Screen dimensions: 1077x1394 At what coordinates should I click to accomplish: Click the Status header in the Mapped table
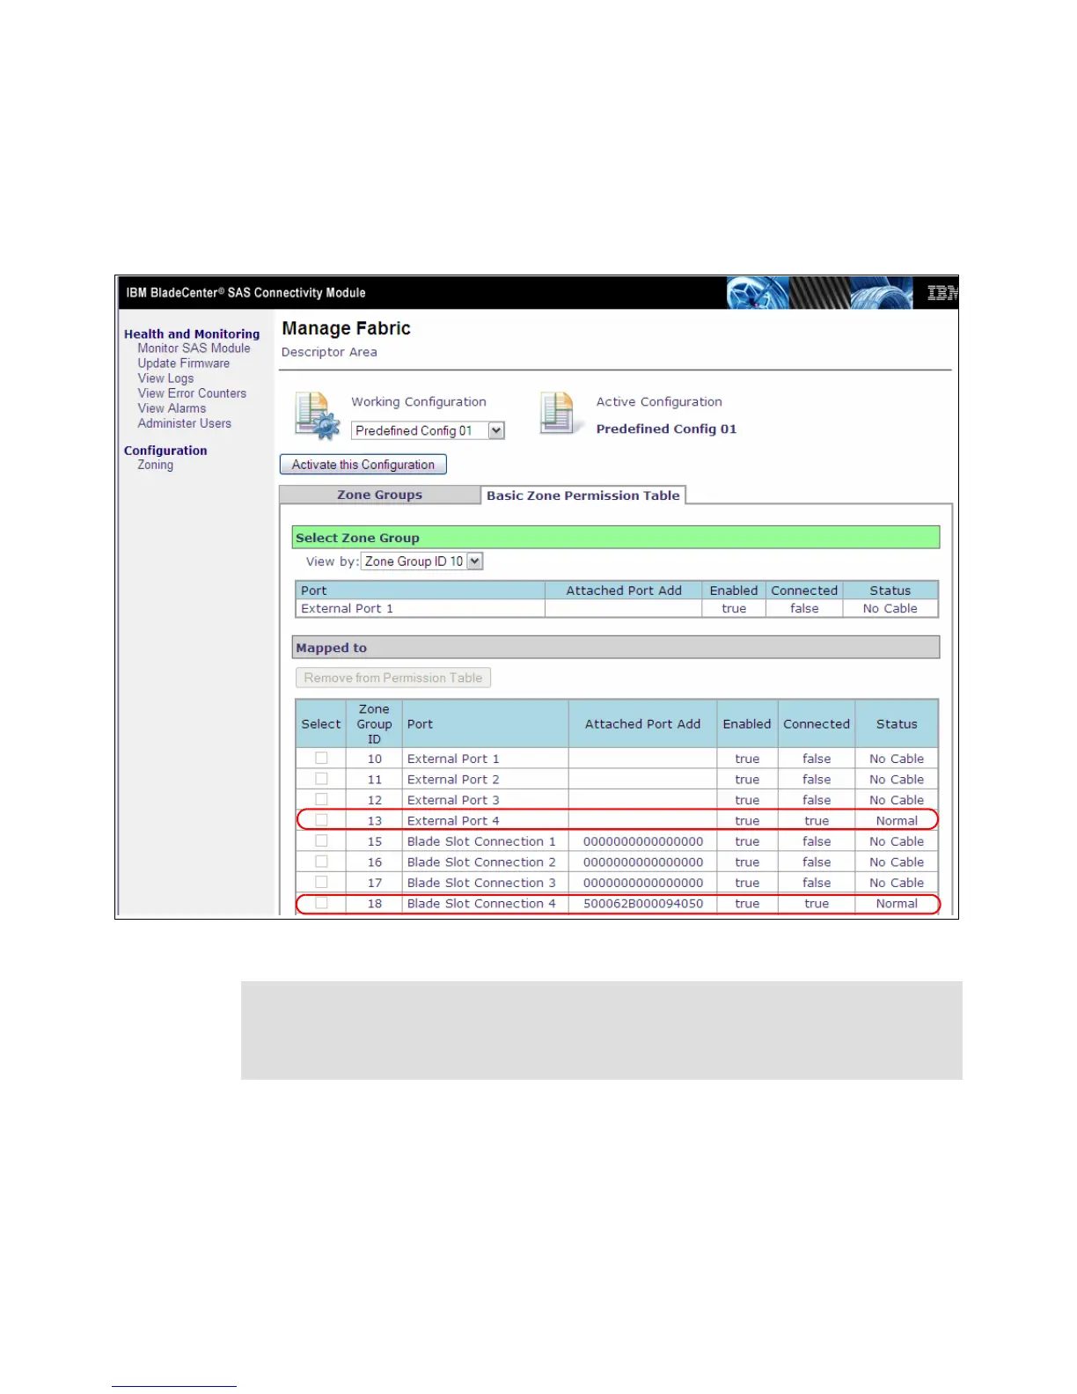(x=897, y=724)
